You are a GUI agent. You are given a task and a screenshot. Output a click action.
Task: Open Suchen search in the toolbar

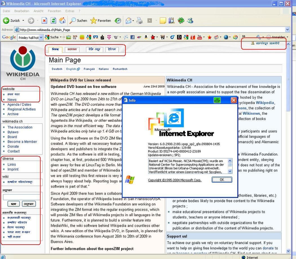(78, 21)
